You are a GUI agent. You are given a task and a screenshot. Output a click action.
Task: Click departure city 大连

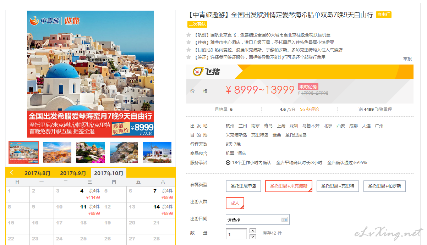tap(366, 126)
